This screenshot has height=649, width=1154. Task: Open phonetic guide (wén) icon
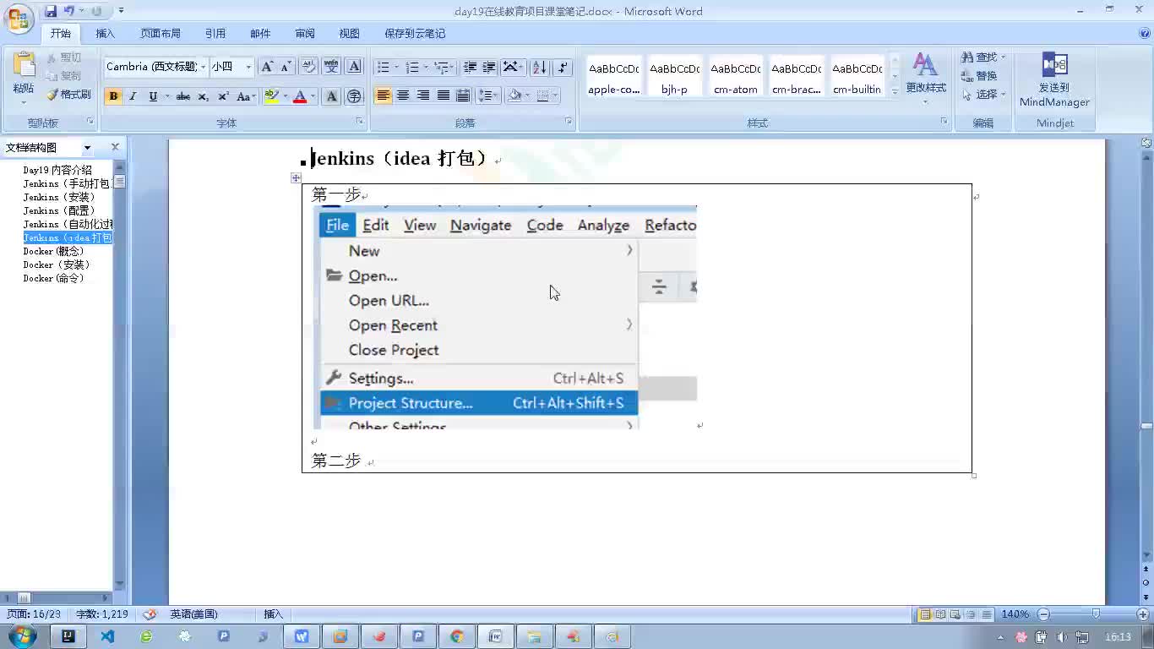click(331, 67)
